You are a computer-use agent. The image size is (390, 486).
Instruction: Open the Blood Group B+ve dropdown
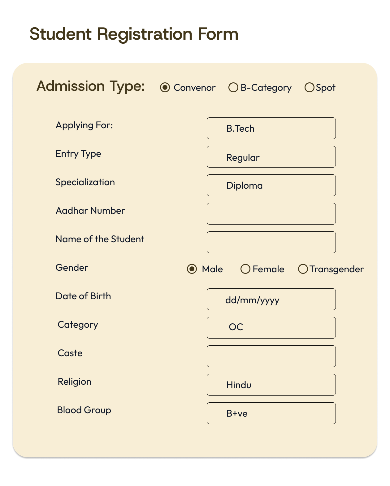pyautogui.click(x=271, y=413)
